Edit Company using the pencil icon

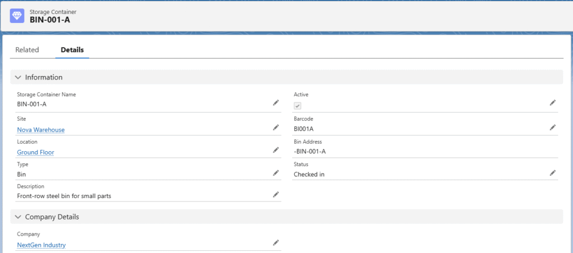[x=275, y=242]
